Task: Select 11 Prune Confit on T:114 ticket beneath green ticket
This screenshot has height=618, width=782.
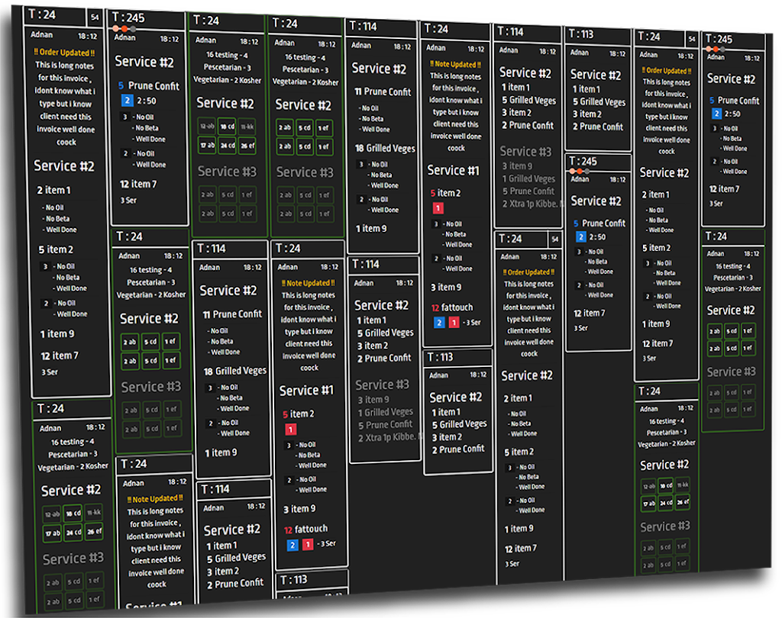Action: pos(232,314)
